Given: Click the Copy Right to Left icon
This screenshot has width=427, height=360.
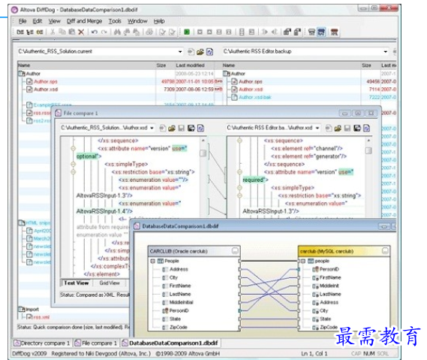Looking at the screenshot, I should (x=274, y=32).
